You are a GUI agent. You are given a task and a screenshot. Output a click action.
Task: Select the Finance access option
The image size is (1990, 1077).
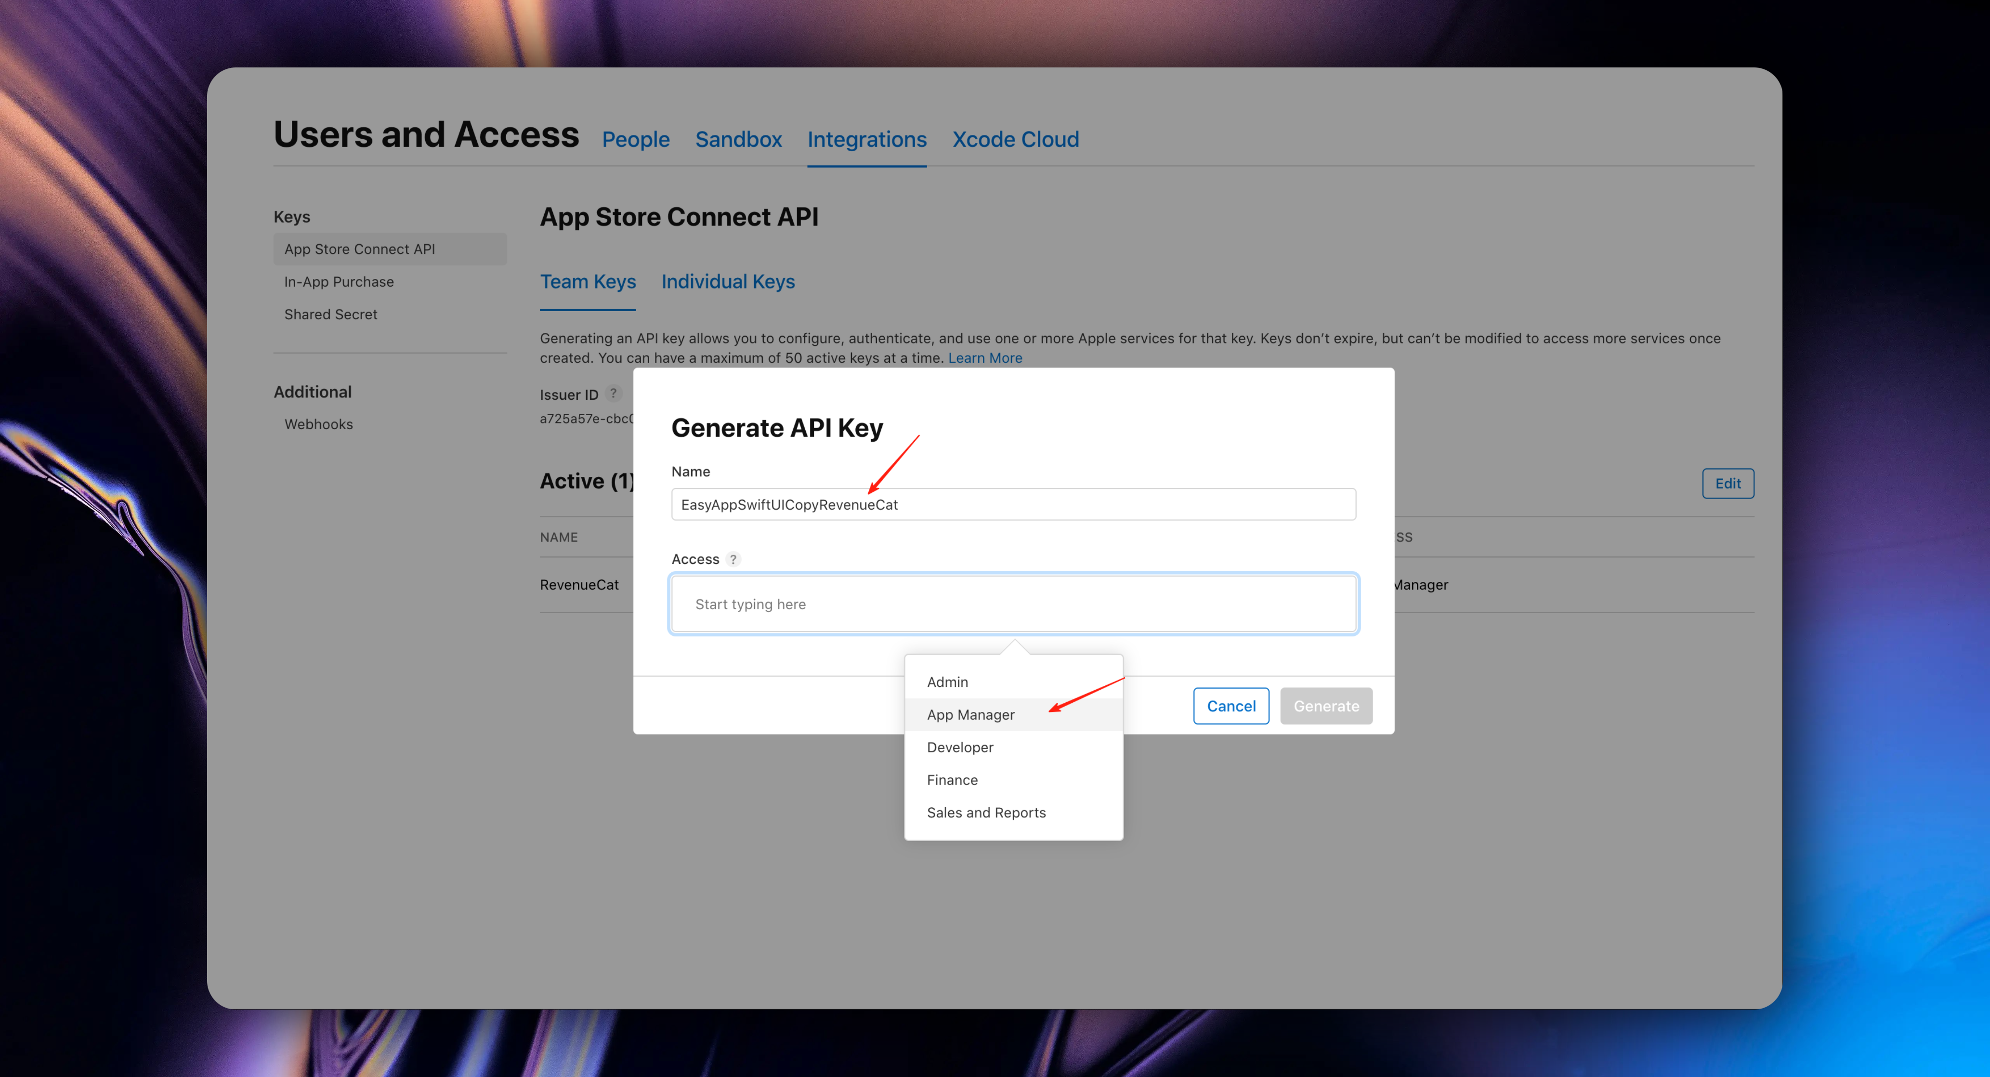pyautogui.click(x=952, y=779)
